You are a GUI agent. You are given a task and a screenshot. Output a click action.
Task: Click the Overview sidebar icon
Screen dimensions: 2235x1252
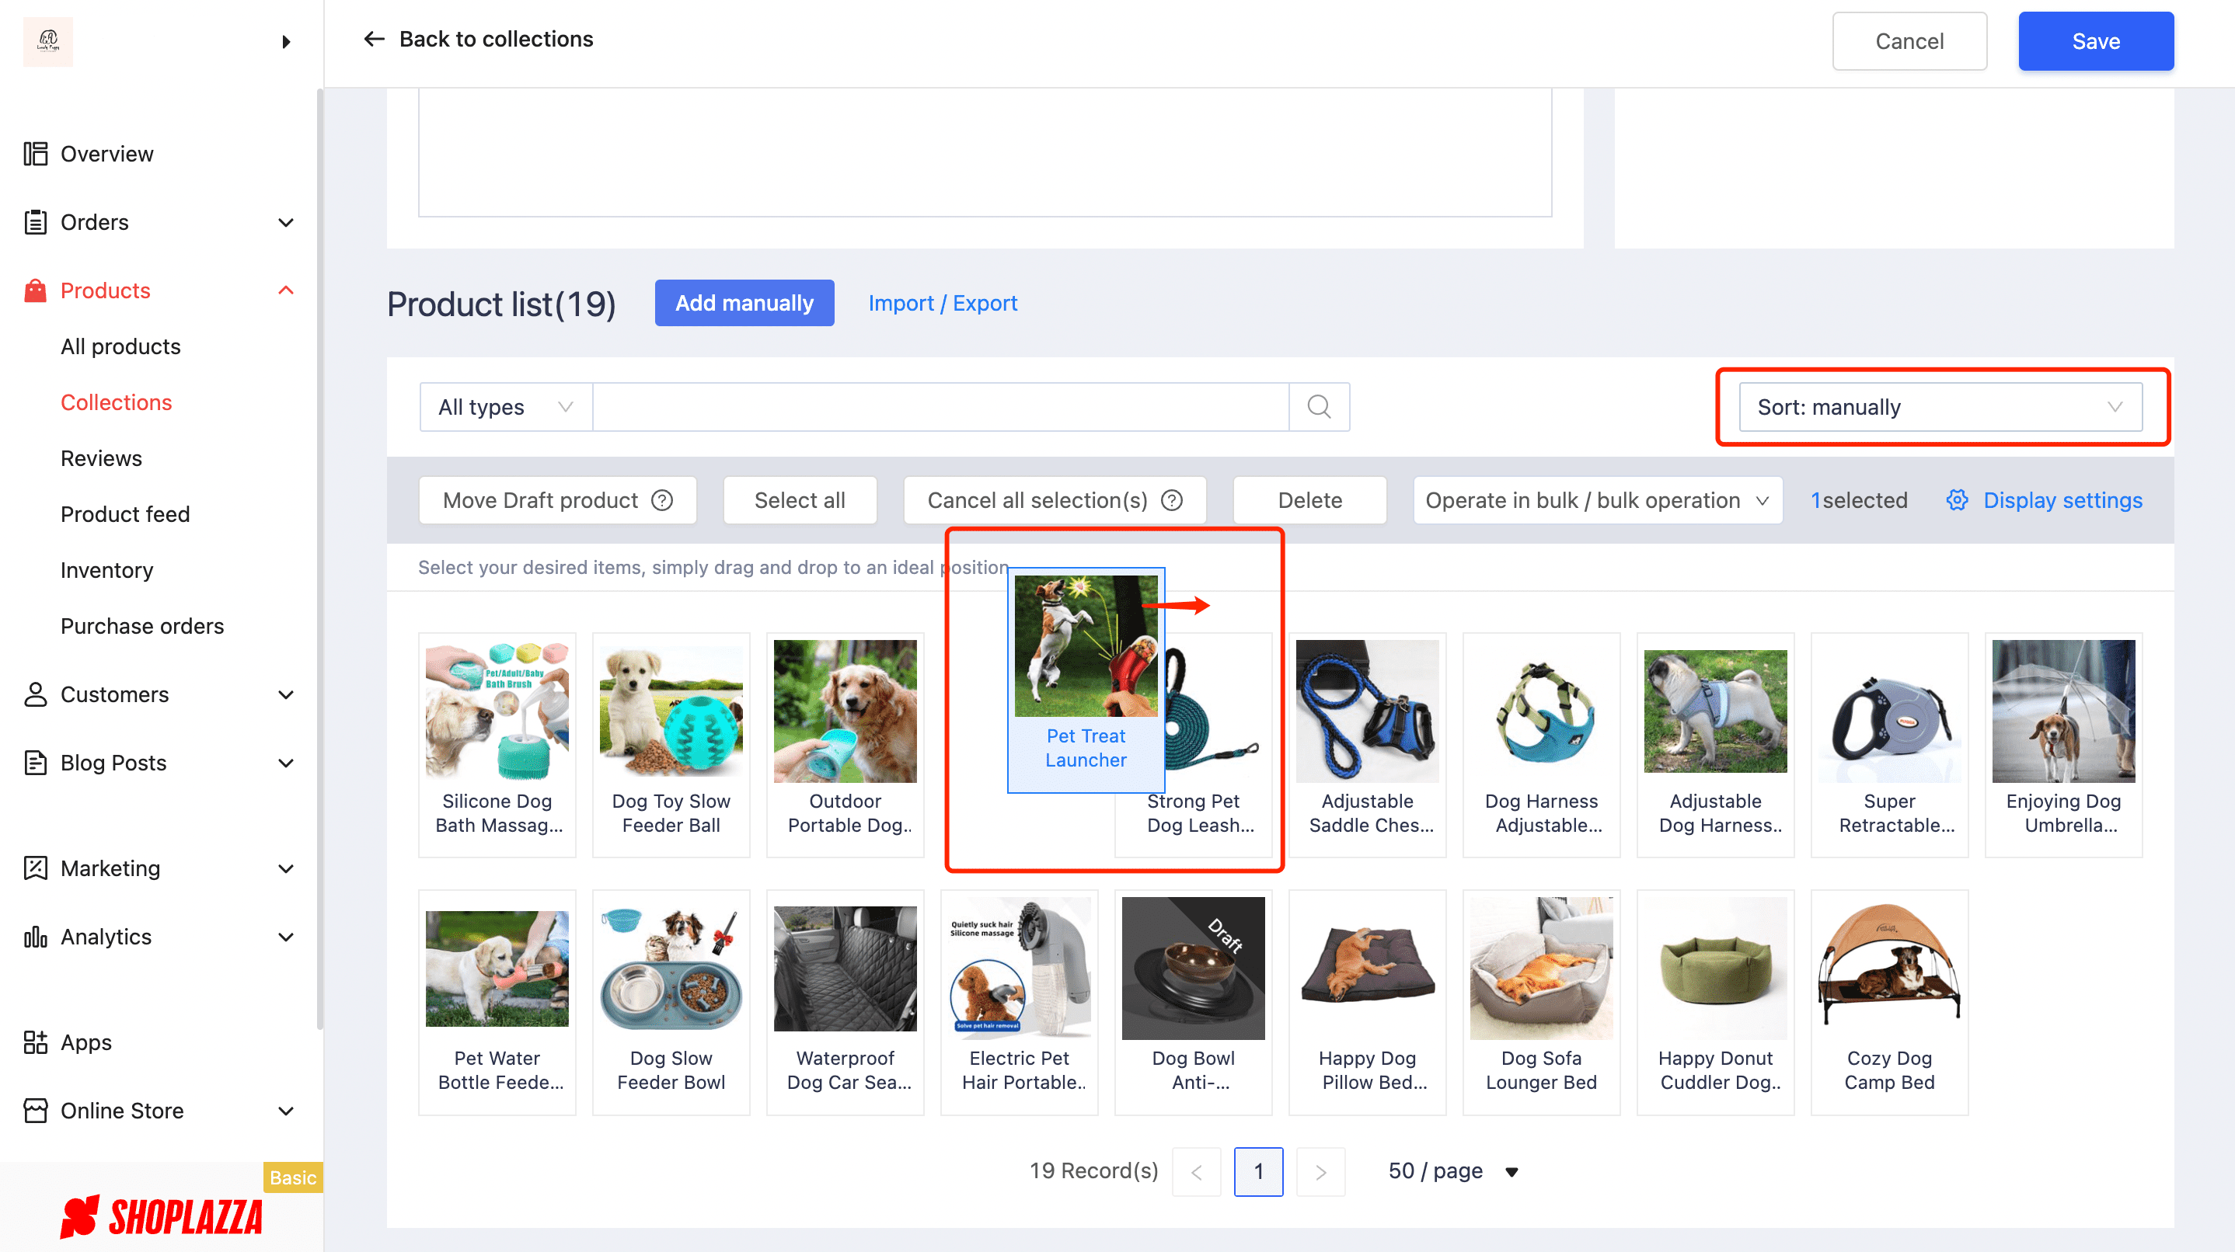tap(36, 155)
